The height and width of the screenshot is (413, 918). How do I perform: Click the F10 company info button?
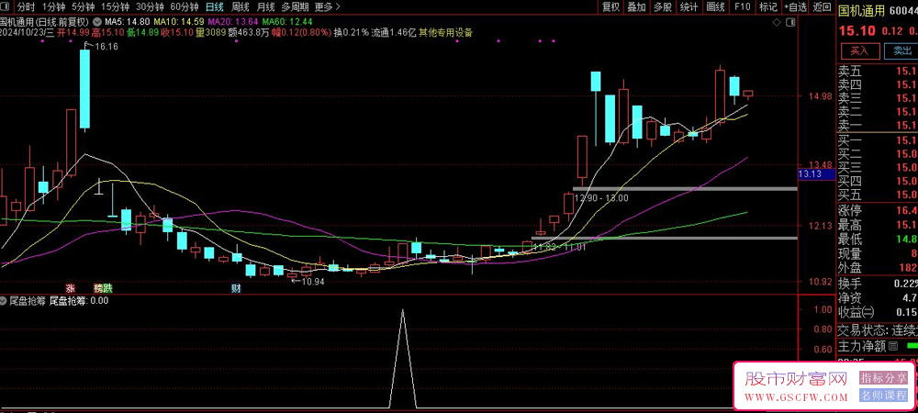[743, 7]
